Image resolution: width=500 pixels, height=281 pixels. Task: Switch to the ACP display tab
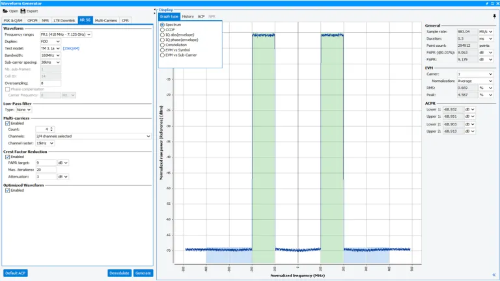pyautogui.click(x=201, y=16)
